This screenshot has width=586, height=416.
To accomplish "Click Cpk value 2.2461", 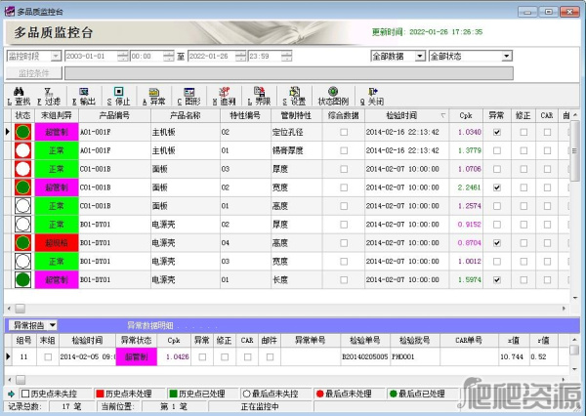I will (470, 187).
